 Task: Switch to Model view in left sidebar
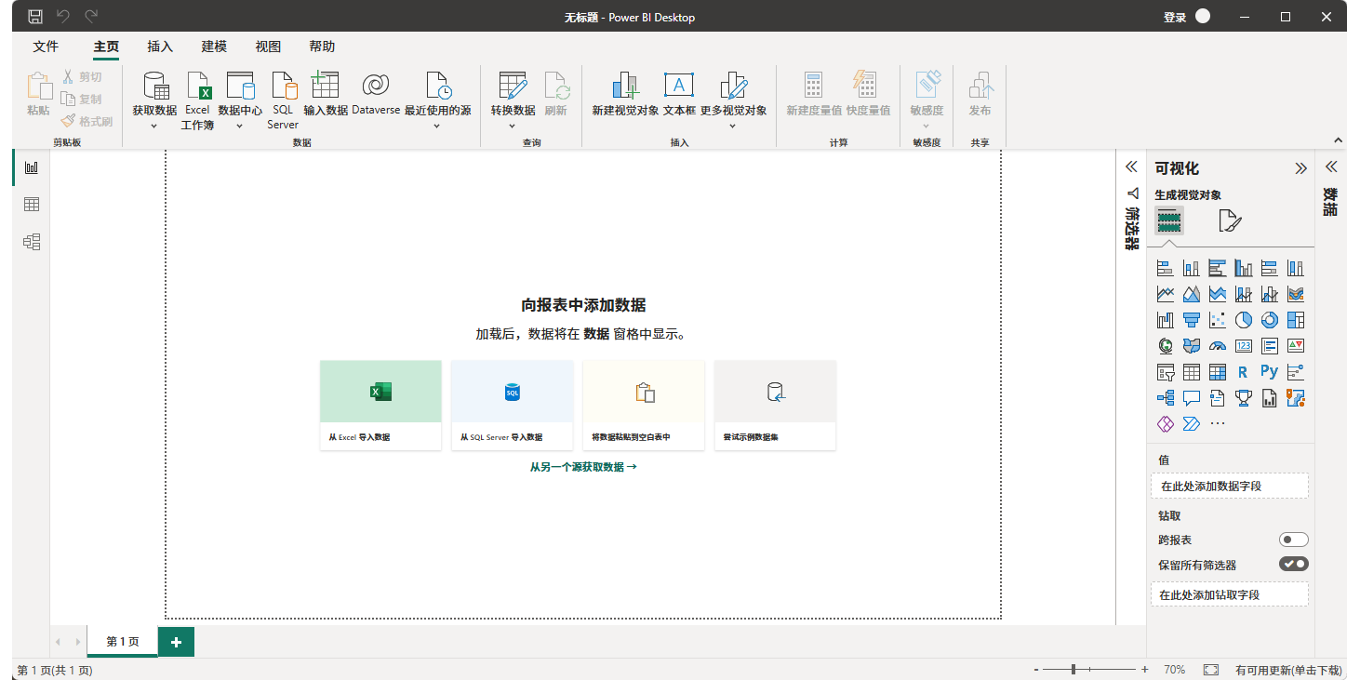point(31,241)
